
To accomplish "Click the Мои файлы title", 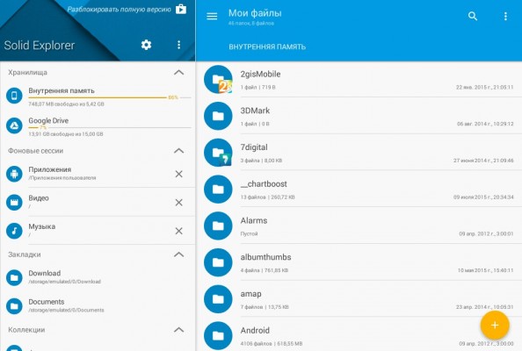I will click(255, 13).
